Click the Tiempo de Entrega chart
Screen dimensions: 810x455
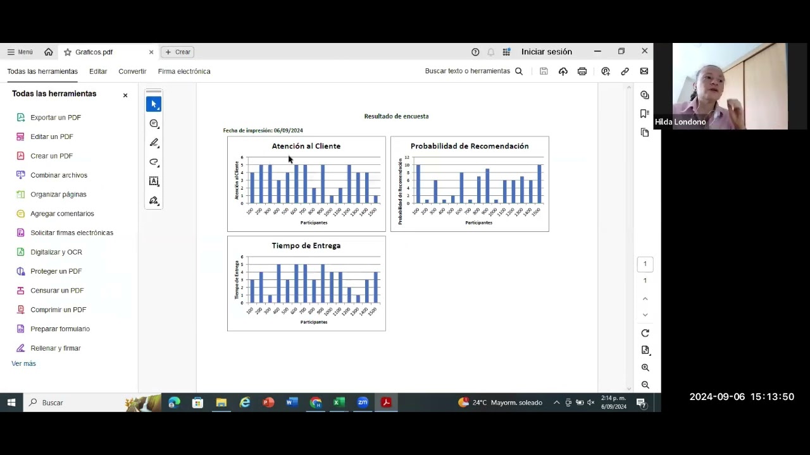tap(306, 284)
